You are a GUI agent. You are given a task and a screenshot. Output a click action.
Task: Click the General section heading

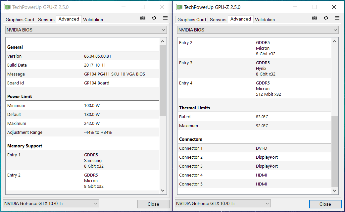pos(15,47)
